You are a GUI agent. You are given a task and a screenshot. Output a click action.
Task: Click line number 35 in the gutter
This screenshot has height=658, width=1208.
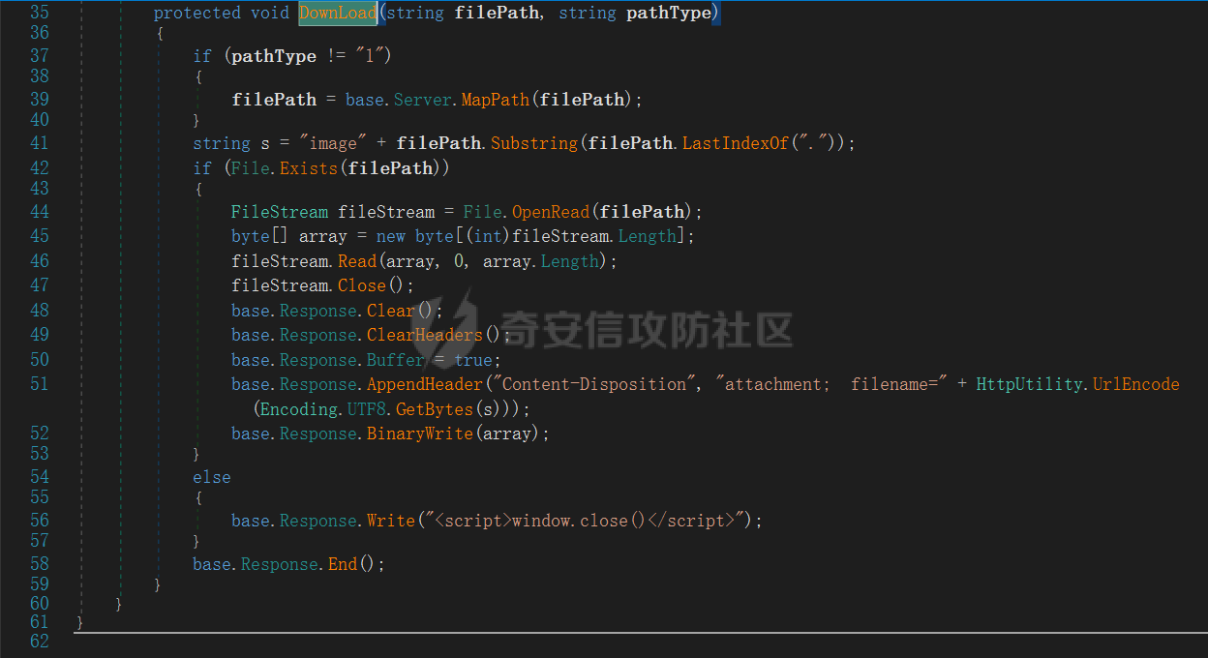click(x=40, y=13)
